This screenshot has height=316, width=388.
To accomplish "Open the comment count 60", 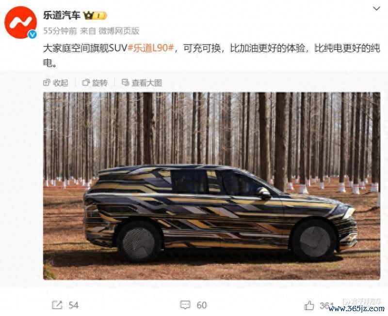I will tap(202, 305).
